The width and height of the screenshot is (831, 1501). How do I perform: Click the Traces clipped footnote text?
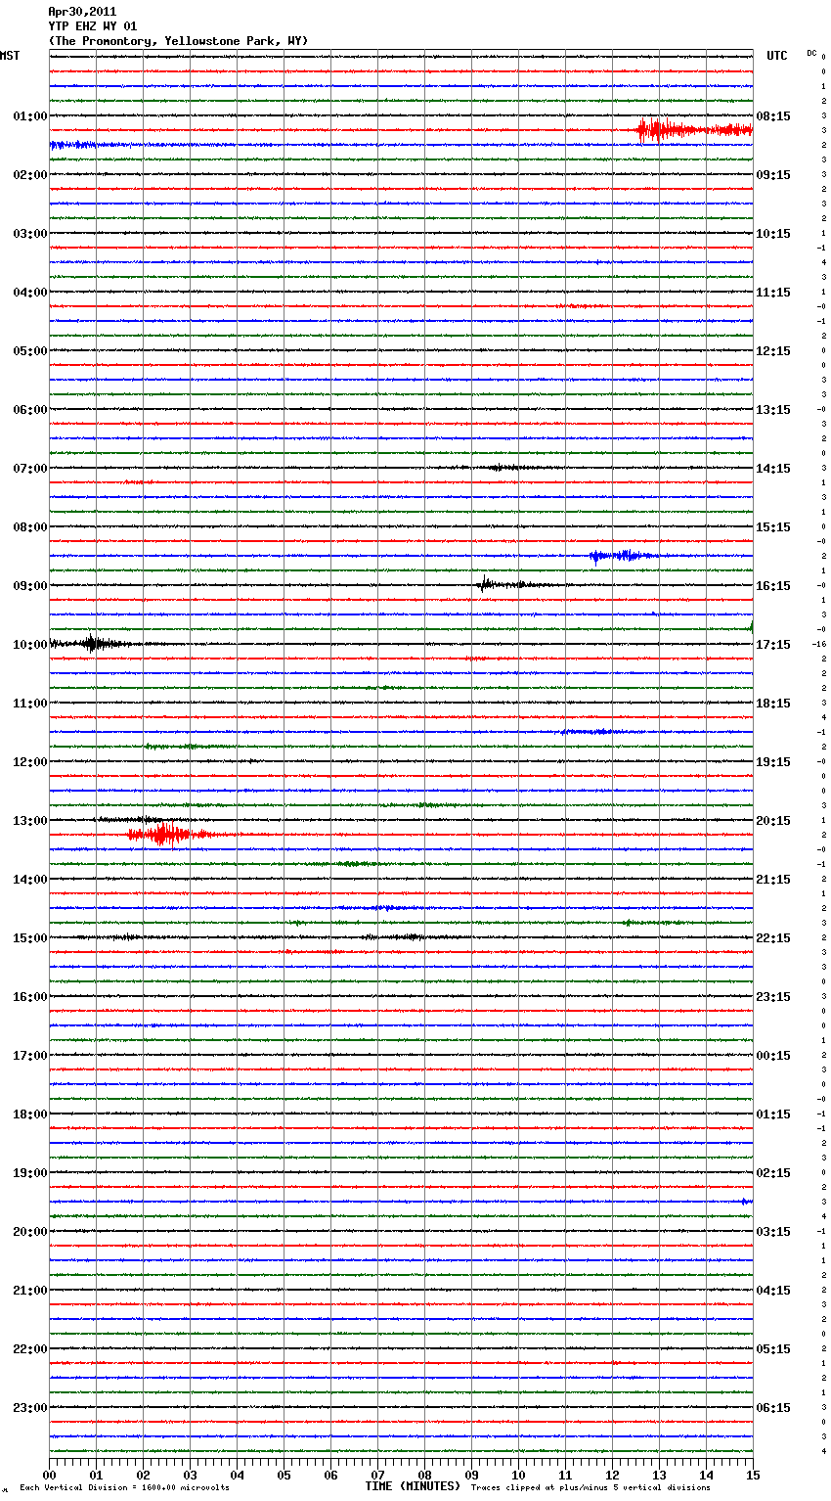590,1487
